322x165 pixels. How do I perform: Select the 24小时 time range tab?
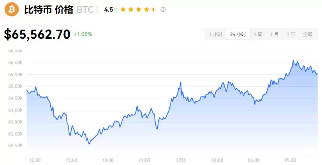238,34
